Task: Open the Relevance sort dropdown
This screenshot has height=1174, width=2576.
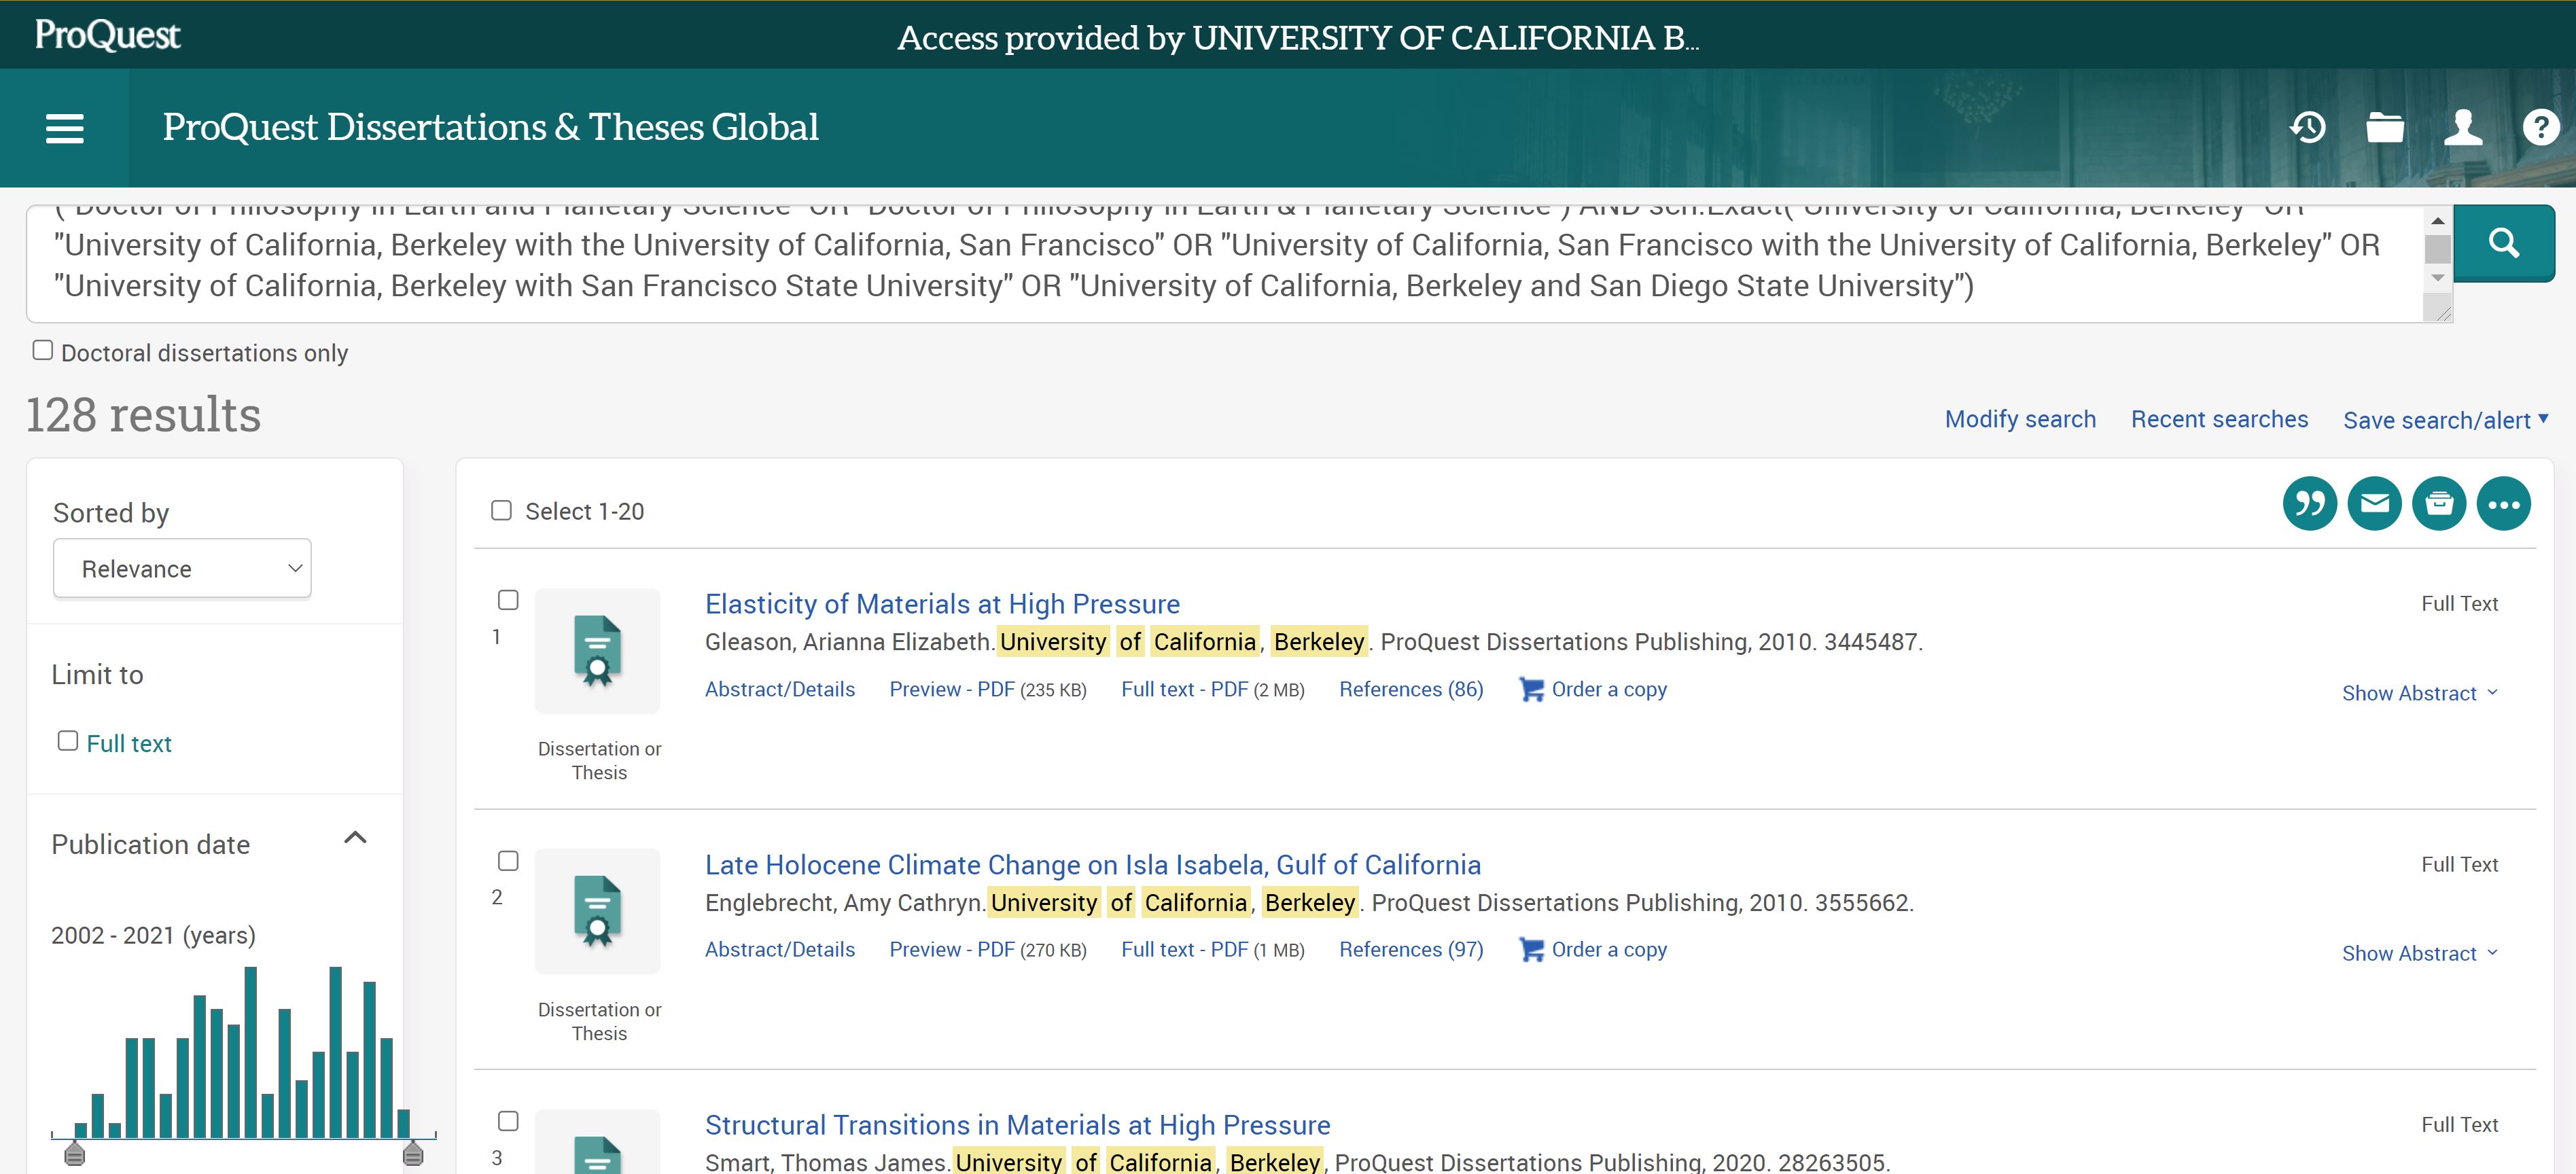Action: tap(182, 567)
